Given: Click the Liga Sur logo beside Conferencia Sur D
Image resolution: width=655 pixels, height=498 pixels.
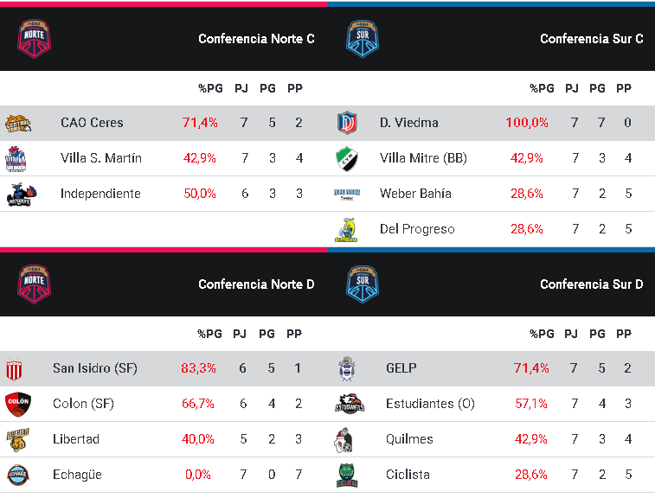Looking at the screenshot, I should click(x=363, y=284).
